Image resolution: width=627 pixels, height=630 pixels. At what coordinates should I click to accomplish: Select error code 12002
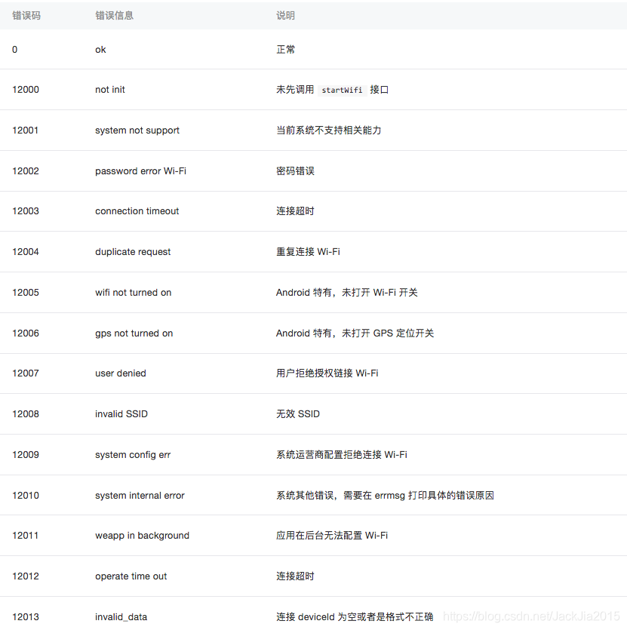coord(26,171)
